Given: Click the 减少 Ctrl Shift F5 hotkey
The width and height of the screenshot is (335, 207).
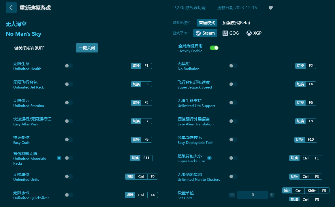Looking at the screenshot, I should click(306, 191).
